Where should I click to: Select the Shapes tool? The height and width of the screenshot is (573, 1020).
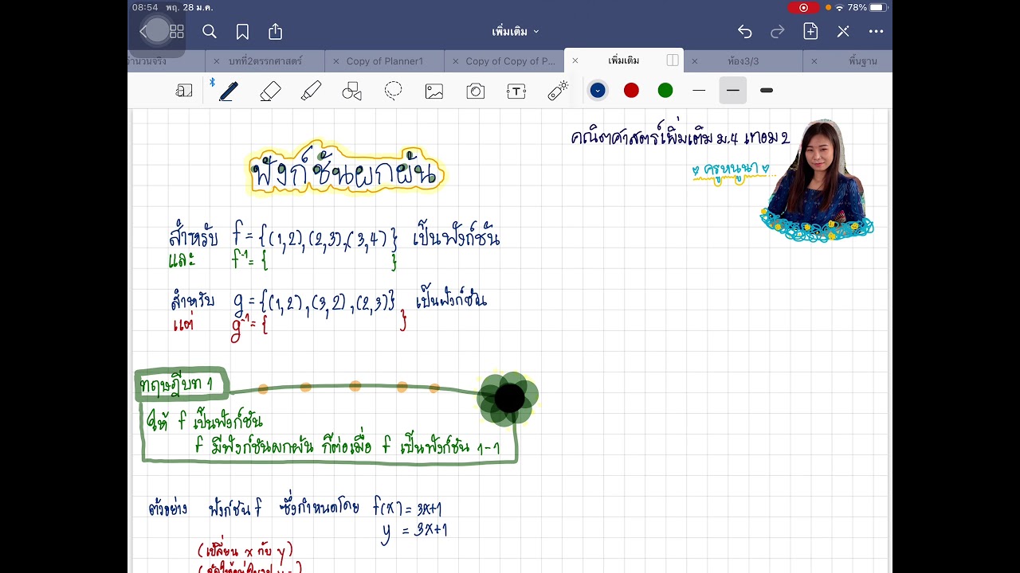[x=352, y=91]
